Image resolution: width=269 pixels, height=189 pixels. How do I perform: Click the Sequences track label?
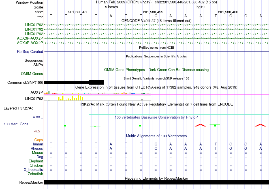pos(34,61)
